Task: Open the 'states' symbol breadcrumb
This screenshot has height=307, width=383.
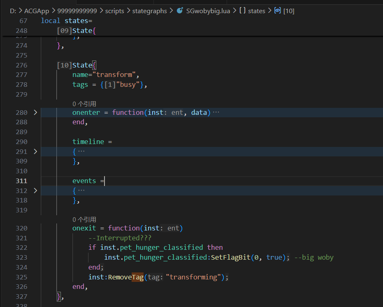Action: pyautogui.click(x=257, y=11)
